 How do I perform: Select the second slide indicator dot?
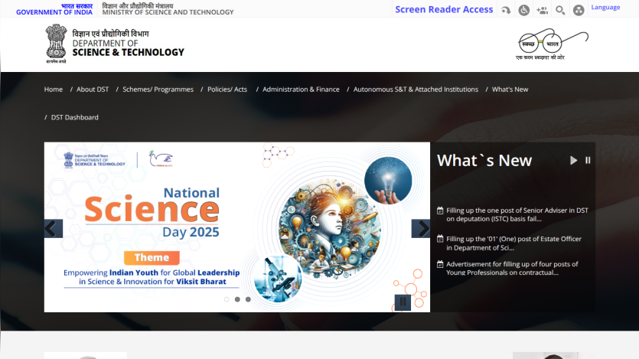pyautogui.click(x=237, y=299)
